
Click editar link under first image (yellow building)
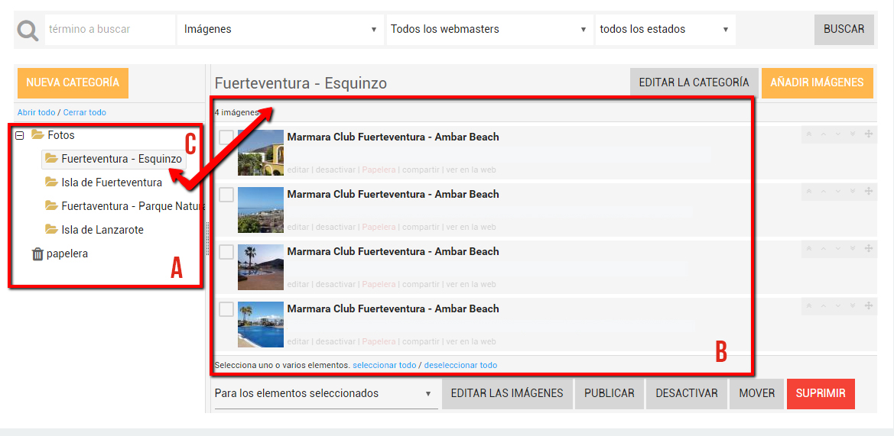[x=297, y=170]
